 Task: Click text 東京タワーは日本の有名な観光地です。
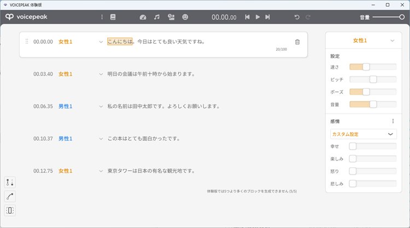[151, 171]
